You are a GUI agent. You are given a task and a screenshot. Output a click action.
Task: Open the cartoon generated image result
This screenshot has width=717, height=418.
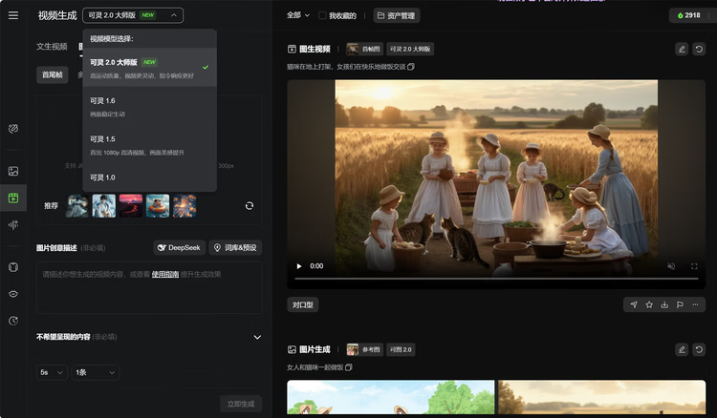(390, 397)
